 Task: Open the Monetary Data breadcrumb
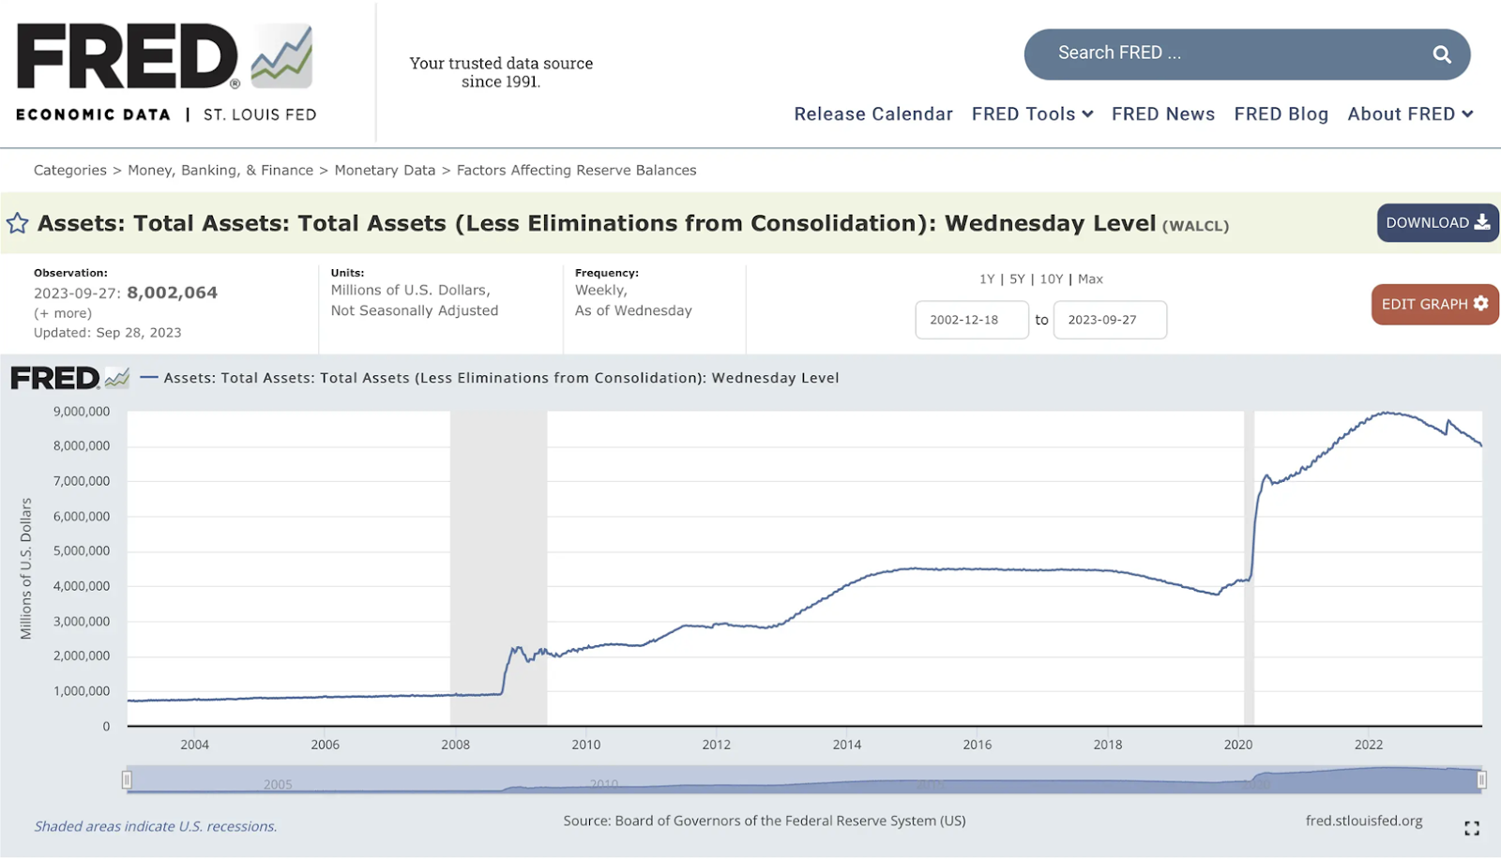pyautogui.click(x=385, y=171)
